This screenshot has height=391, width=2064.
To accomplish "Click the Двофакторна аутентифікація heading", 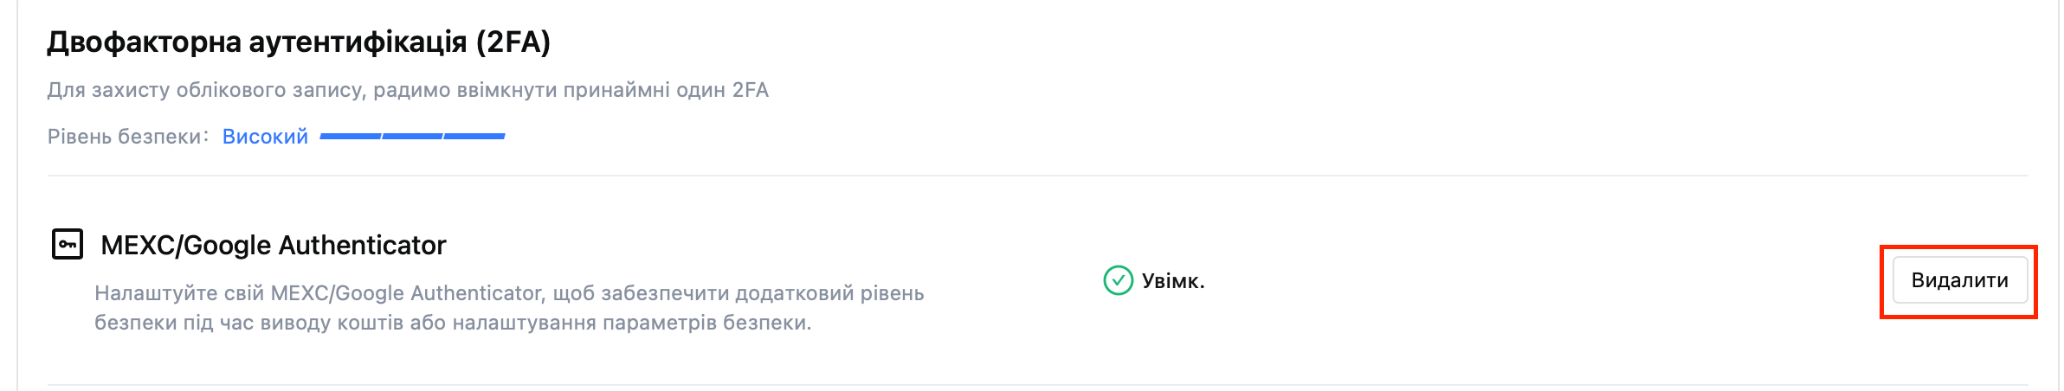I will [x=299, y=42].
